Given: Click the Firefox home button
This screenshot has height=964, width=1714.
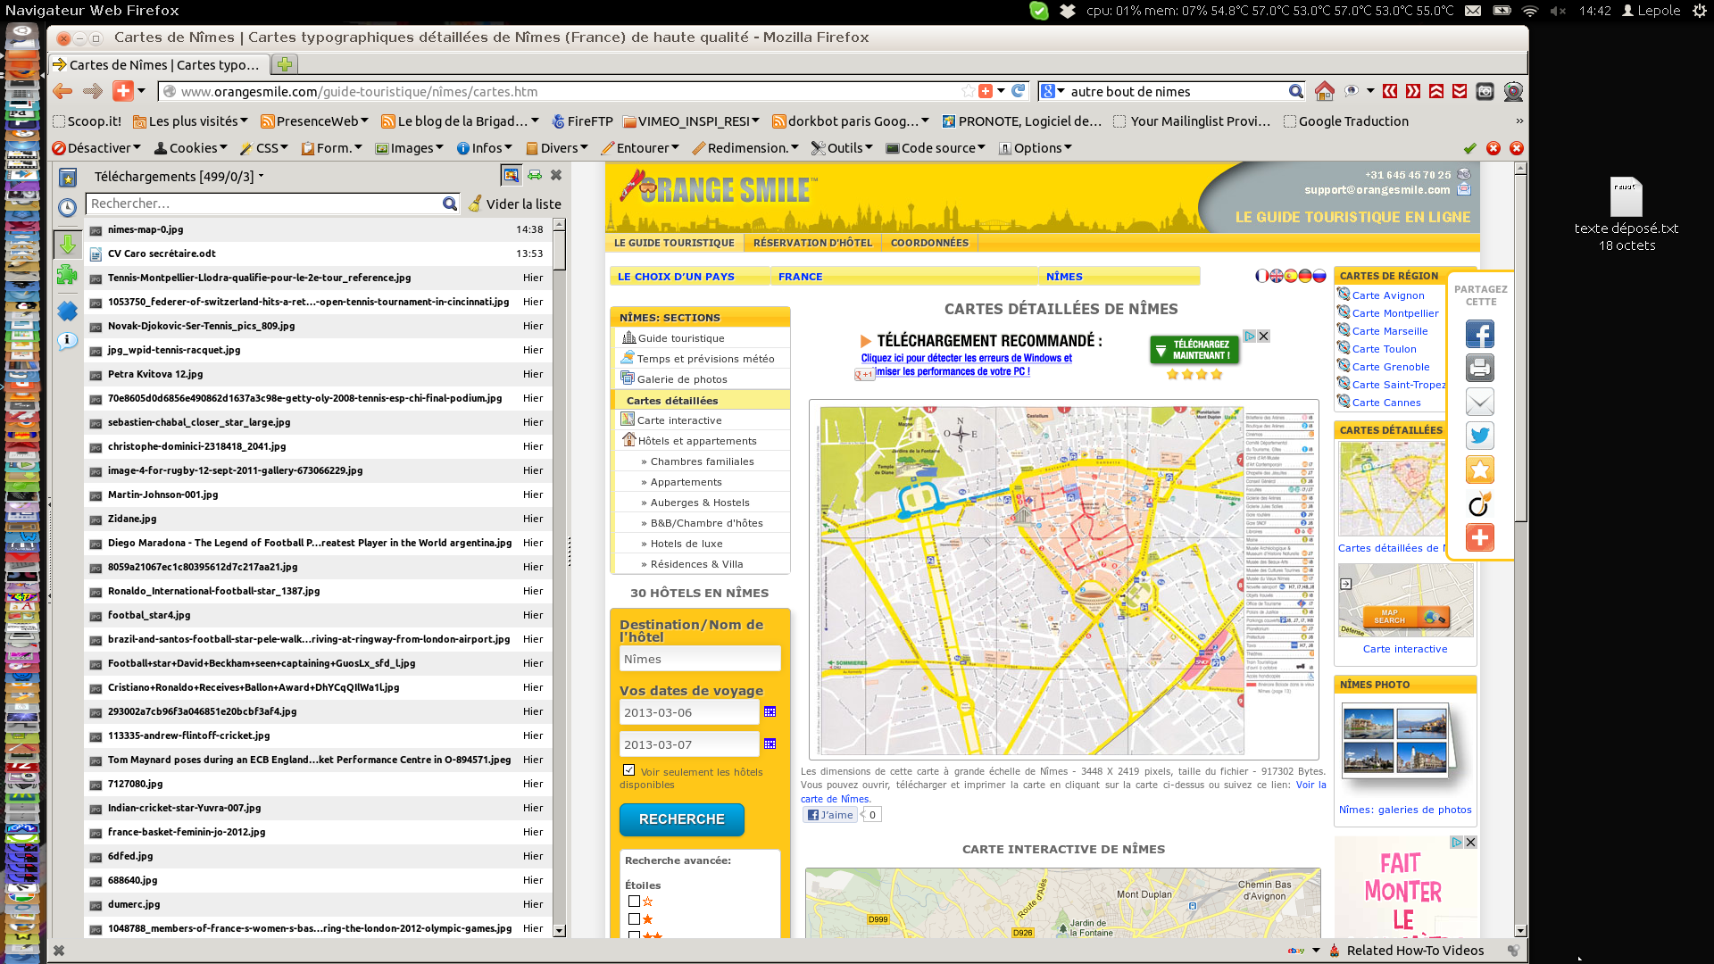Looking at the screenshot, I should pos(1325,91).
